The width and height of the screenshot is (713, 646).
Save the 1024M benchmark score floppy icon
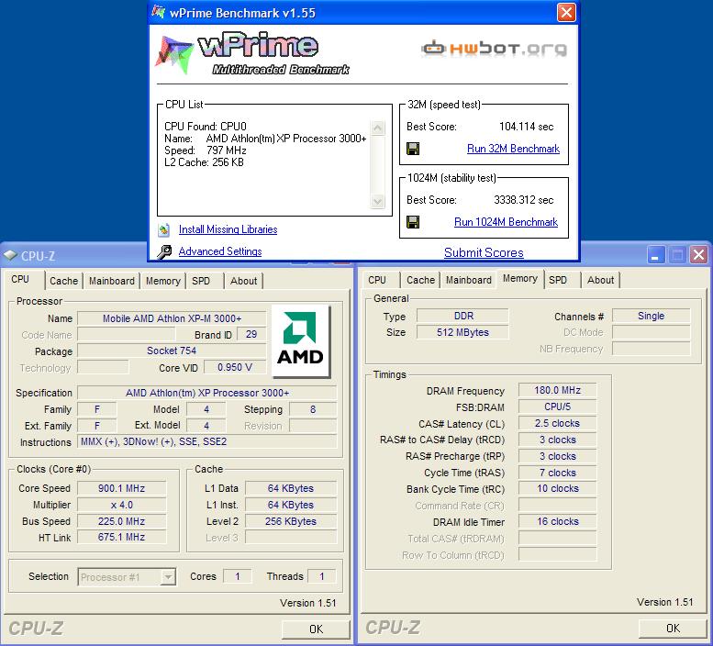point(413,222)
